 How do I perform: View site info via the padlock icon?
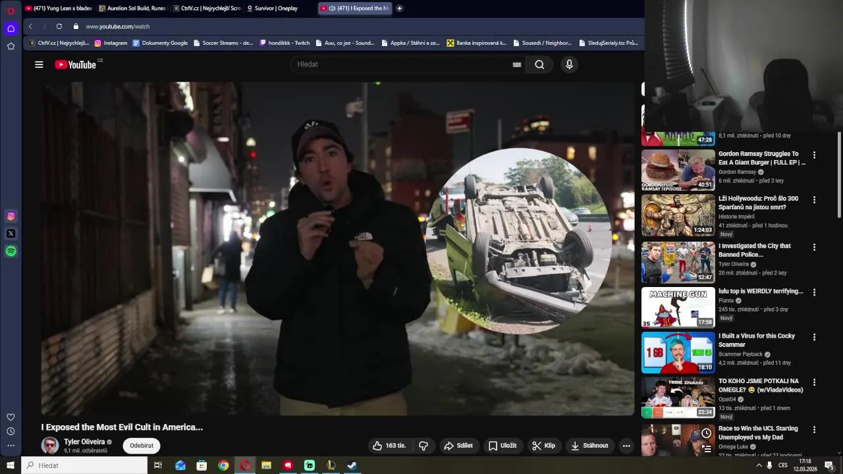[76, 26]
